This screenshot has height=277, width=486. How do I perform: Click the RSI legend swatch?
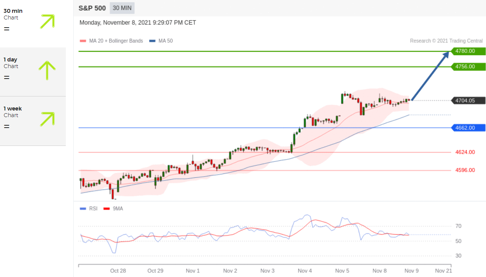click(83, 209)
